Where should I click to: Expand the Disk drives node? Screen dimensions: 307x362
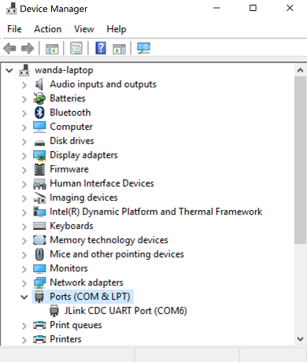24,142
